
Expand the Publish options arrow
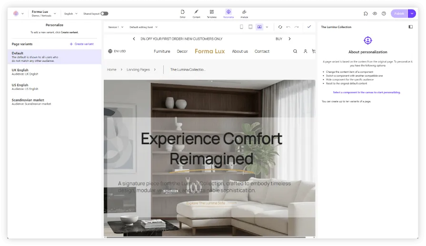click(412, 14)
